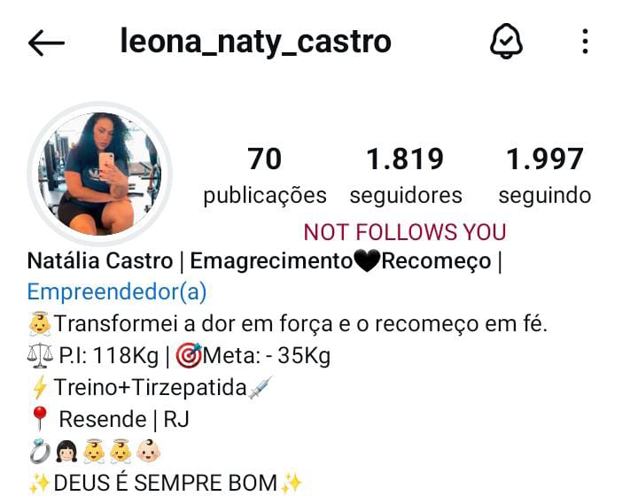Tap the syringe emoji after Tirzepatida
The height and width of the screenshot is (504, 638).
[x=261, y=387]
